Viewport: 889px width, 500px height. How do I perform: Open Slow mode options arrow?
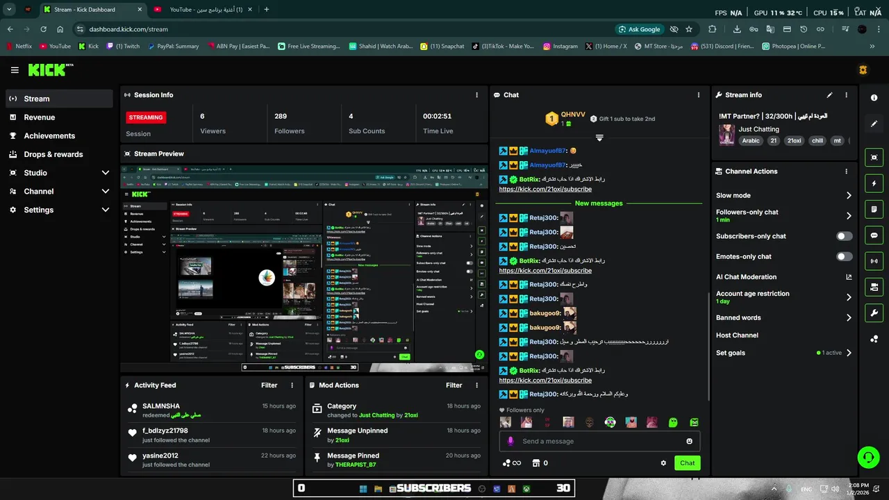849,196
